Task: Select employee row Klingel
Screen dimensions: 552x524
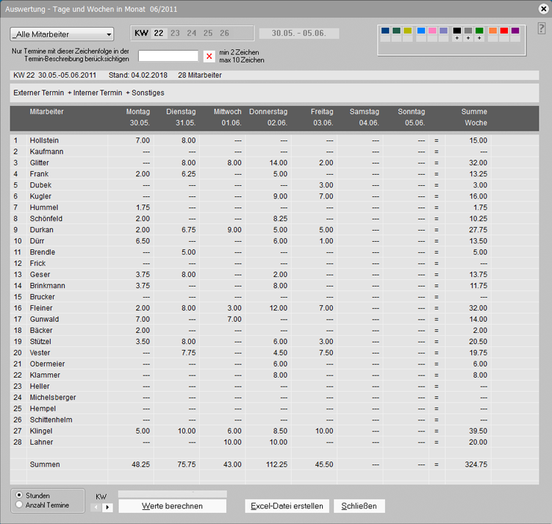Action: [x=274, y=431]
